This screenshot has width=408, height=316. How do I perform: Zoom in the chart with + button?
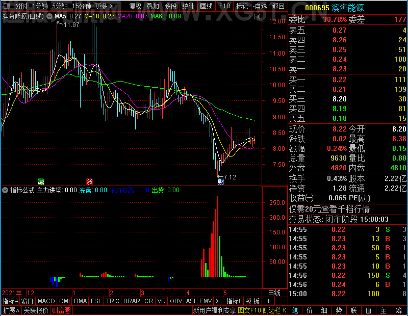coord(268,301)
